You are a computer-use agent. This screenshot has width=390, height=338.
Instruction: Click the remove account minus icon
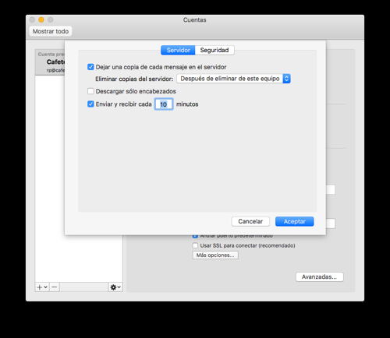coord(55,287)
